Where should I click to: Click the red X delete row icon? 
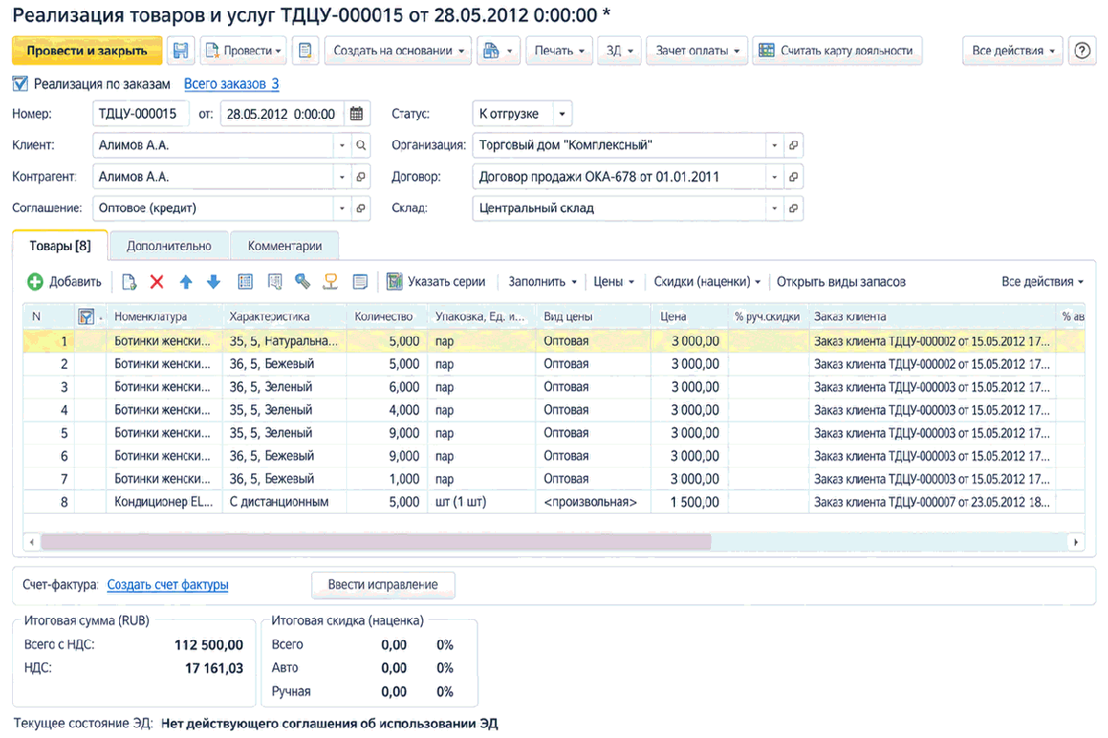(157, 281)
